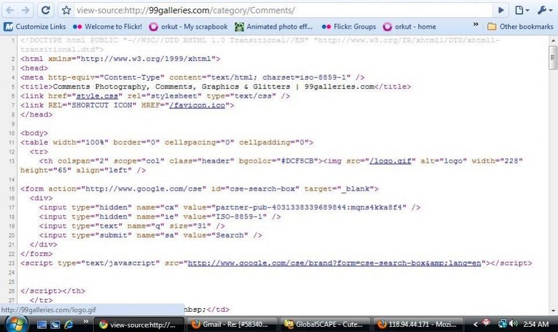Open the orkut - My scrapbook bookmark
Screen dimensions: 558x332
point(188,27)
